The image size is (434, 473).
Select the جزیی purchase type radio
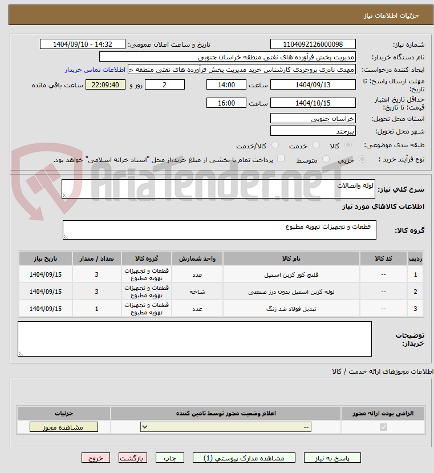(362, 159)
